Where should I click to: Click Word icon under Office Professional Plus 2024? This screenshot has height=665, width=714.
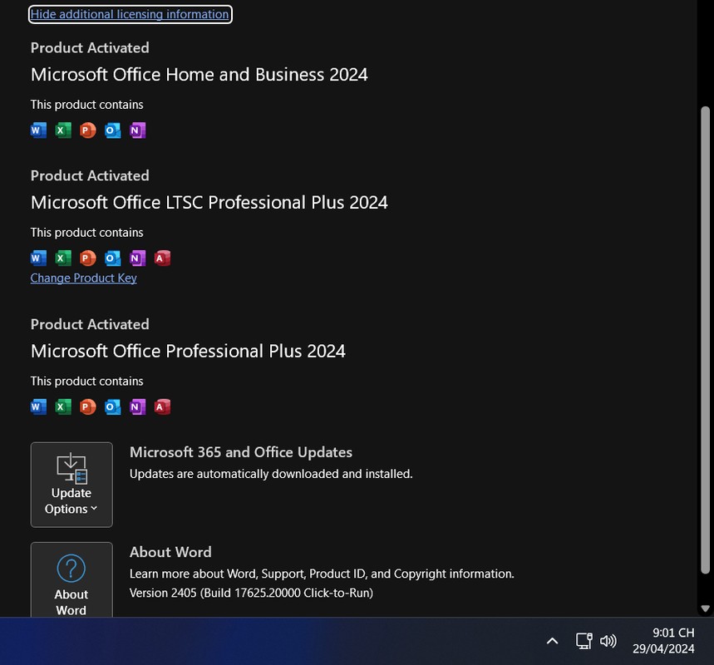38,406
